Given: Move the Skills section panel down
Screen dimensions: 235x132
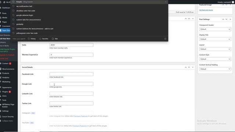Looking at the screenshot, I should coord(189,19).
